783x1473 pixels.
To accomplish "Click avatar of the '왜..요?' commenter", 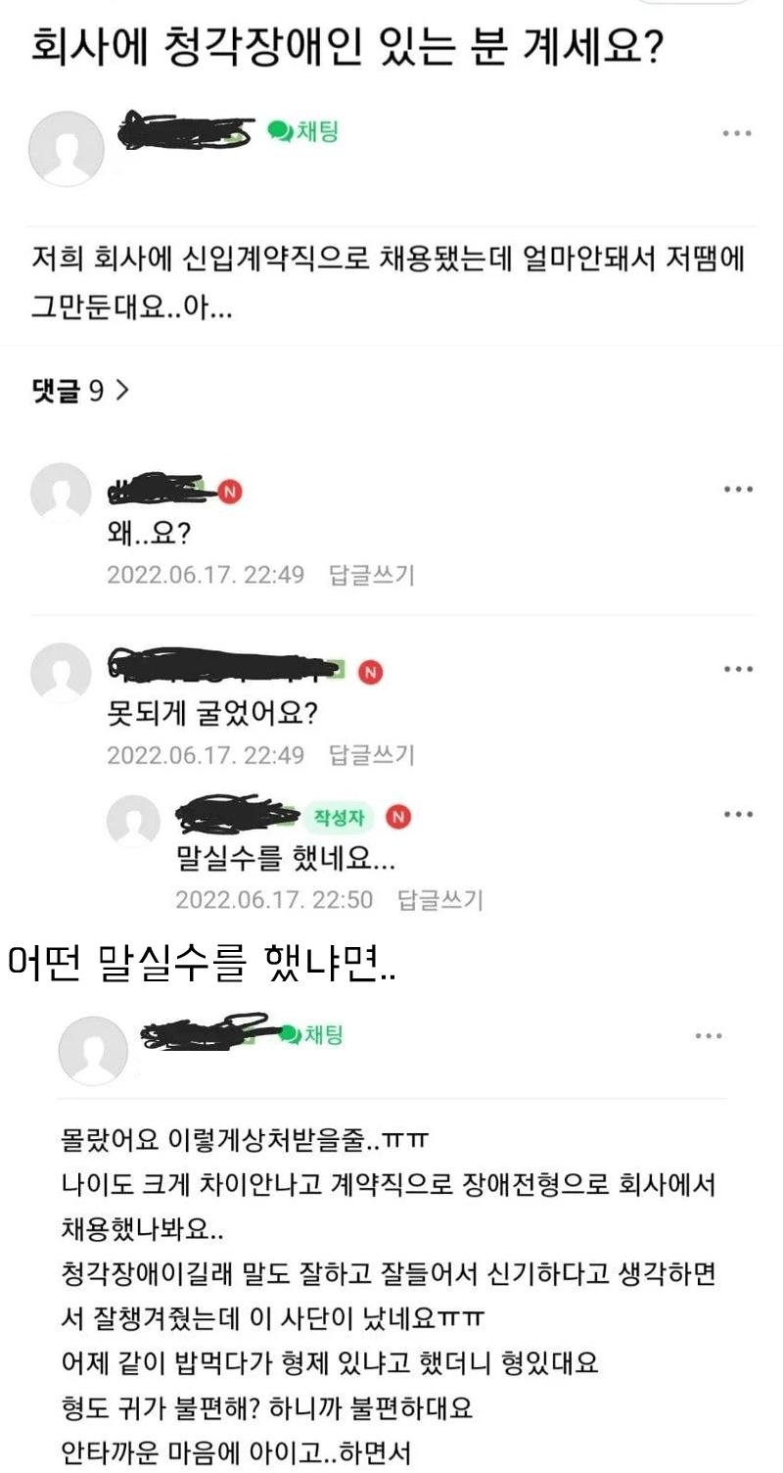I will click(61, 492).
